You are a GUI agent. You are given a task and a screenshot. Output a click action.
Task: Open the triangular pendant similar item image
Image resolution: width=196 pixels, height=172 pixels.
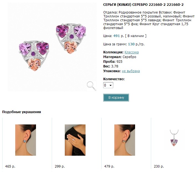tap(174, 140)
